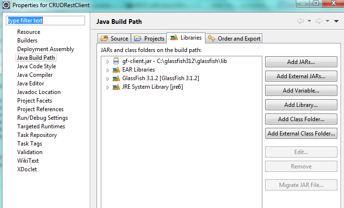Expand the EAR Libraries tree node
Image resolution: width=344 pixels, height=208 pixels.
108,70
